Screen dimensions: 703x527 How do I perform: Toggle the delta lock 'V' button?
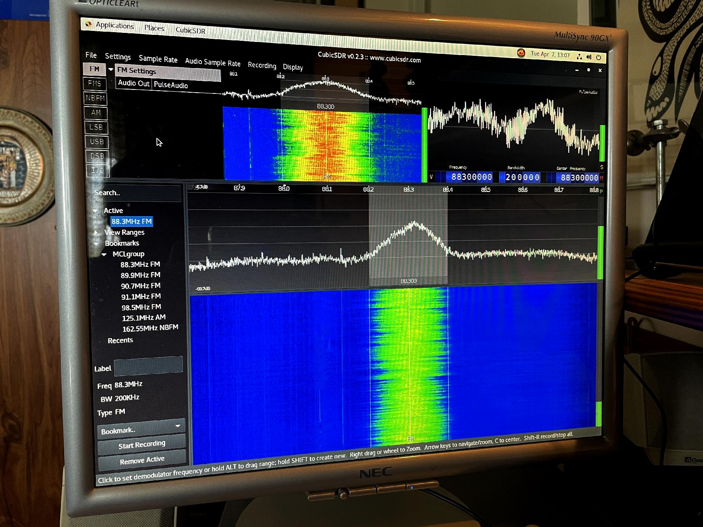(x=432, y=177)
